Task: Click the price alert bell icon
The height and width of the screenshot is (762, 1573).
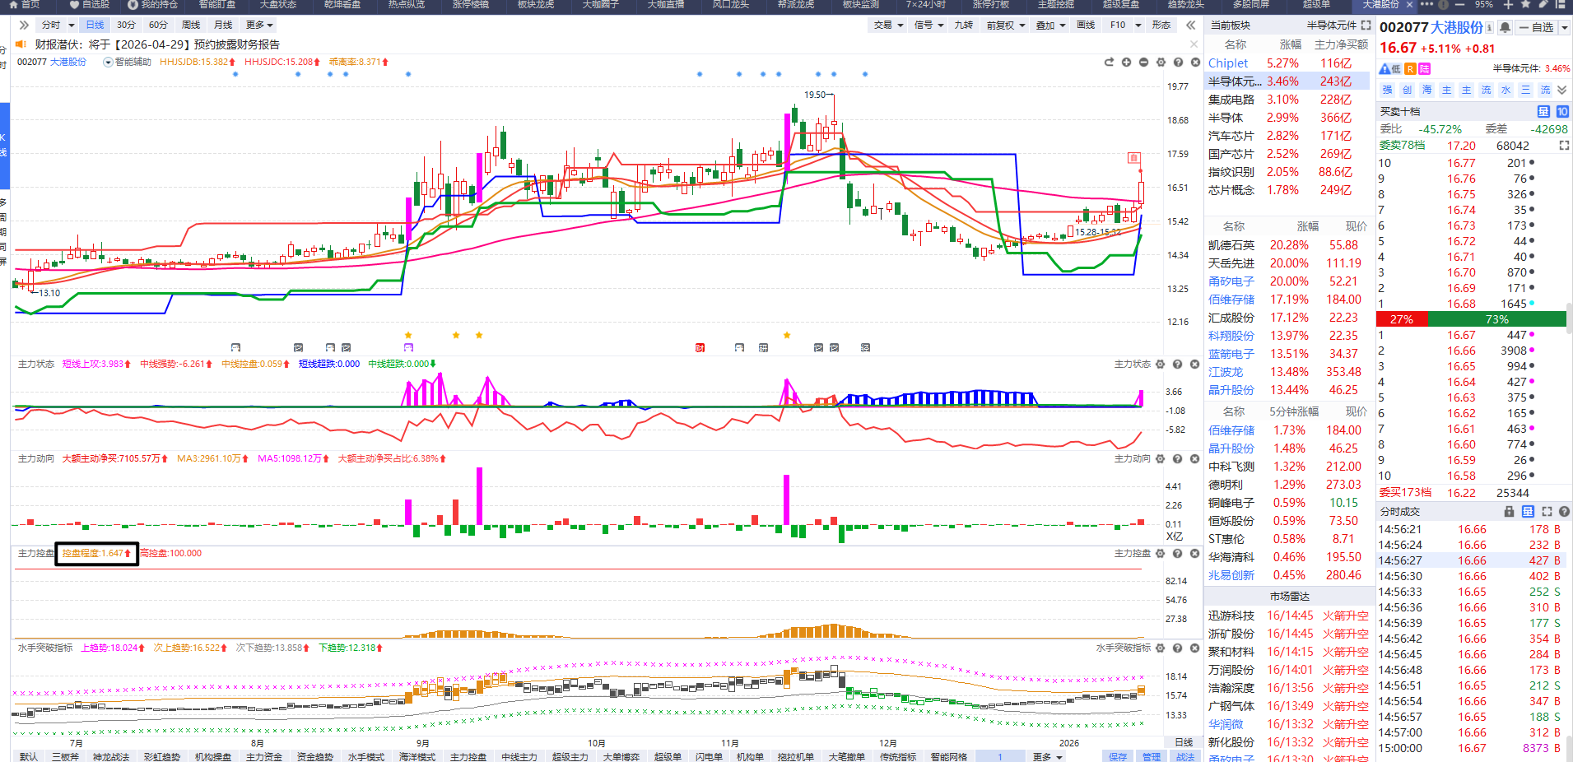Action: coord(1505,27)
